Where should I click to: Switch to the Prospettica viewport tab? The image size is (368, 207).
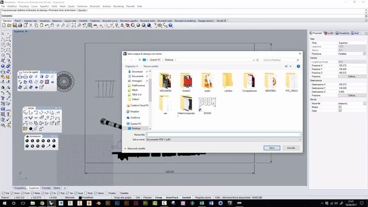20,188
